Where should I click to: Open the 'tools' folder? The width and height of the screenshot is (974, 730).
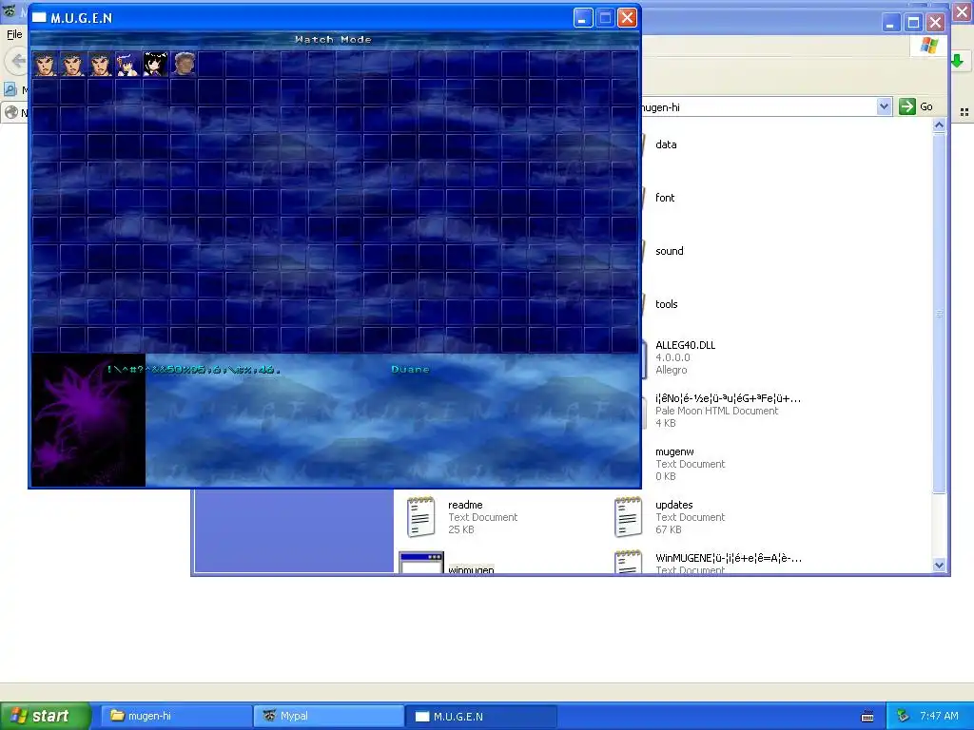(666, 305)
